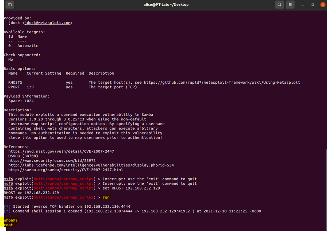Screen dimensions: 327x231
Task: Click the RPORT value 139
Action: [30, 87]
